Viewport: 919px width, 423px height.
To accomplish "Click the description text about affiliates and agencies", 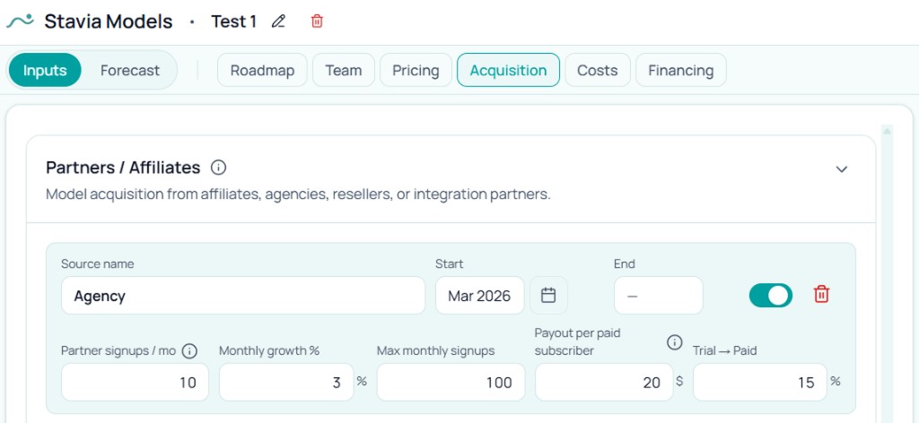I will click(298, 194).
